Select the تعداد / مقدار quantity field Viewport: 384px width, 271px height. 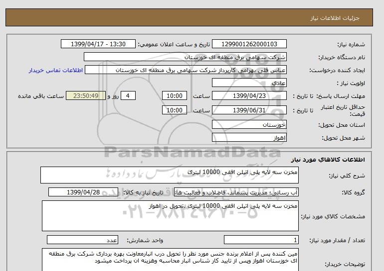(261, 240)
